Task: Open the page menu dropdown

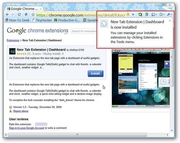Action: pyautogui.click(x=162, y=14)
